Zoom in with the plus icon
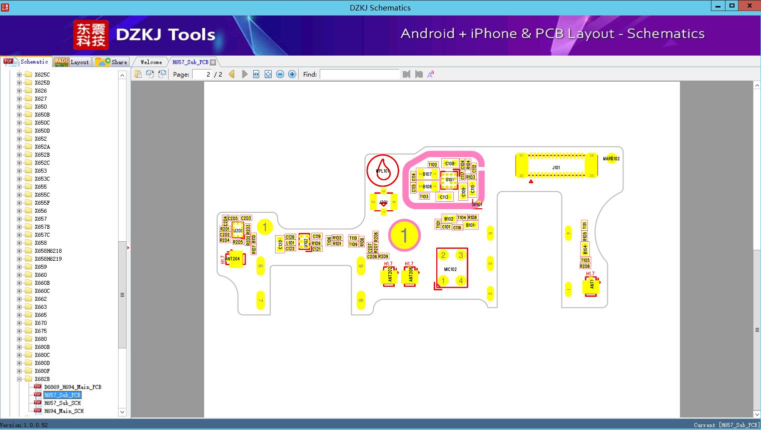This screenshot has height=430, width=761. coord(292,74)
